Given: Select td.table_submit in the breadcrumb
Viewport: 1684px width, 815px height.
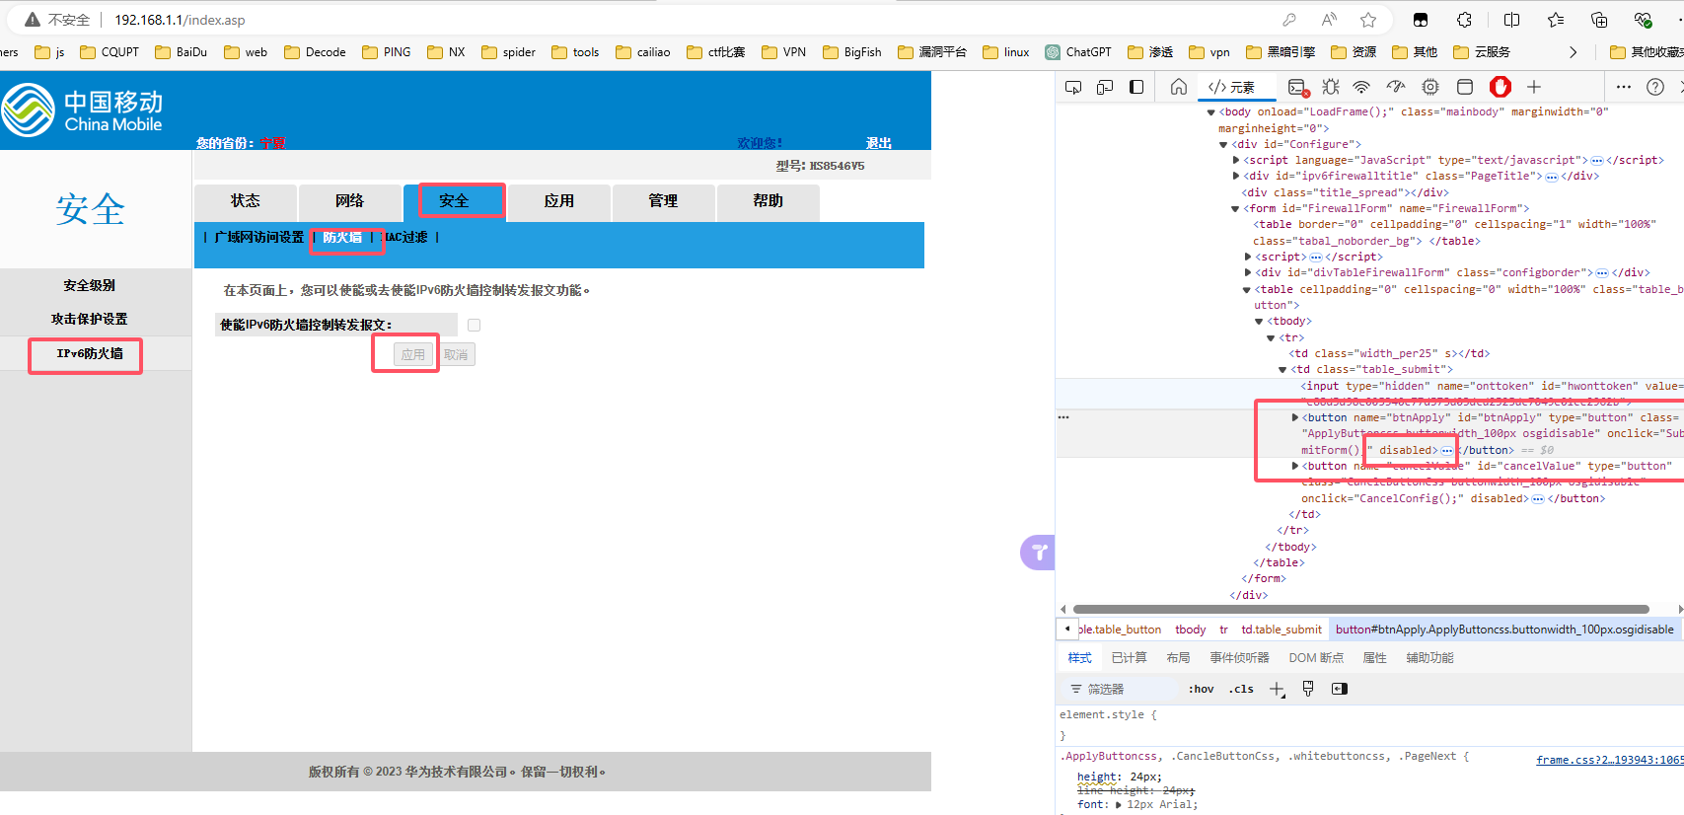Looking at the screenshot, I should (1281, 630).
